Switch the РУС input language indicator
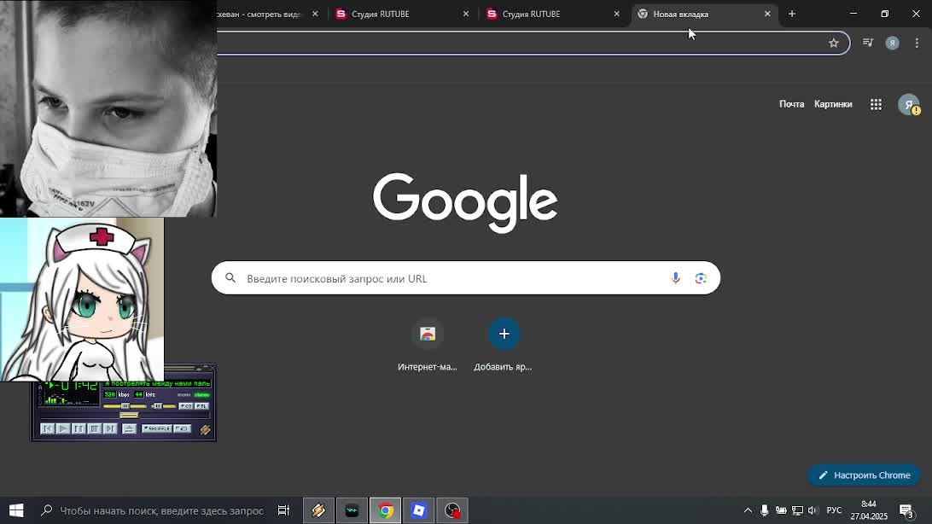 (x=834, y=510)
